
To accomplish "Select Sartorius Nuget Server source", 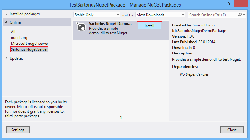I will (x=29, y=49).
